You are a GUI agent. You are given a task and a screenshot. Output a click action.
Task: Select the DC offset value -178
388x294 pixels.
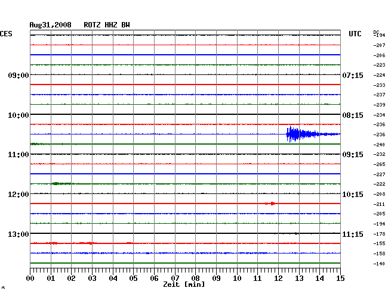[x=379, y=234]
